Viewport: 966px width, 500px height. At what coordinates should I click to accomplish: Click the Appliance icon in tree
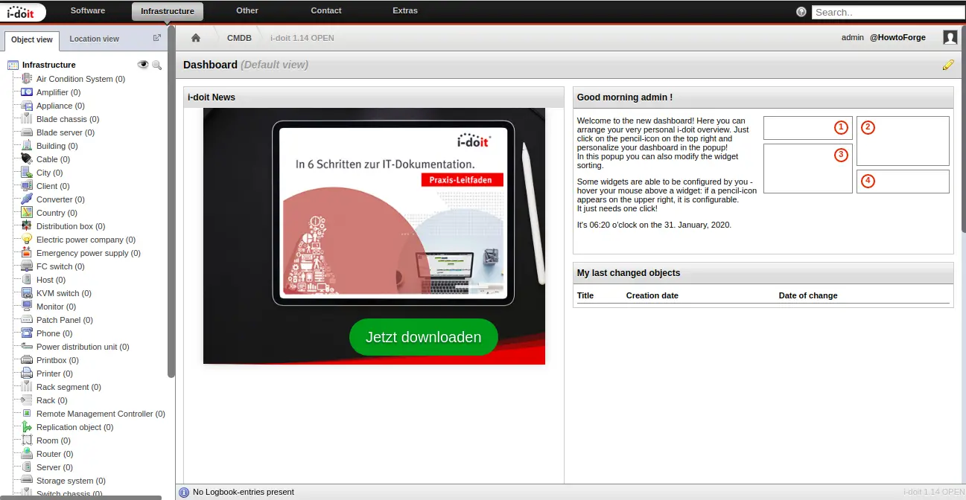click(x=27, y=106)
